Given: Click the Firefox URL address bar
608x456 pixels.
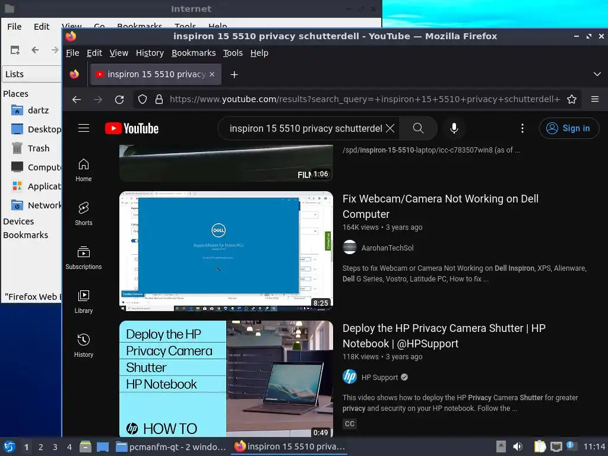Looking at the screenshot, I should click(365, 99).
